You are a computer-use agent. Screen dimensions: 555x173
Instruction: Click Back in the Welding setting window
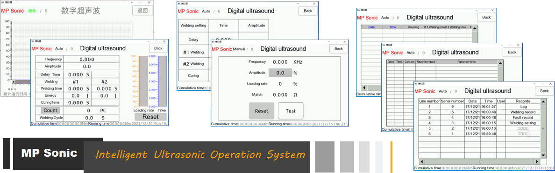[x=308, y=11]
